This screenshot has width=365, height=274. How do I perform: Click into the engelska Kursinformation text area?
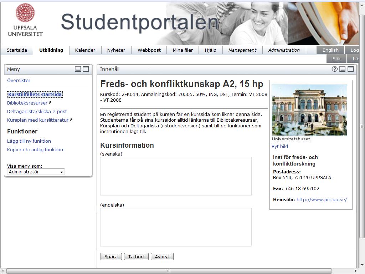tap(176, 227)
